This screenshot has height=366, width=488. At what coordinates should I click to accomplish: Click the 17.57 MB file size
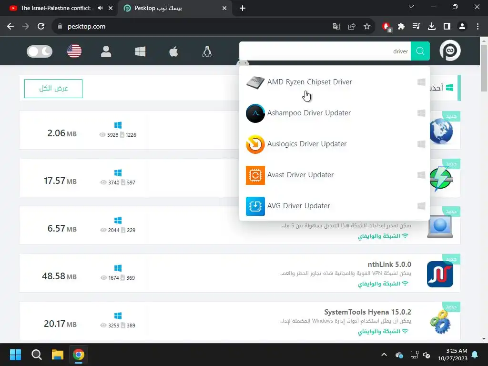point(60,181)
